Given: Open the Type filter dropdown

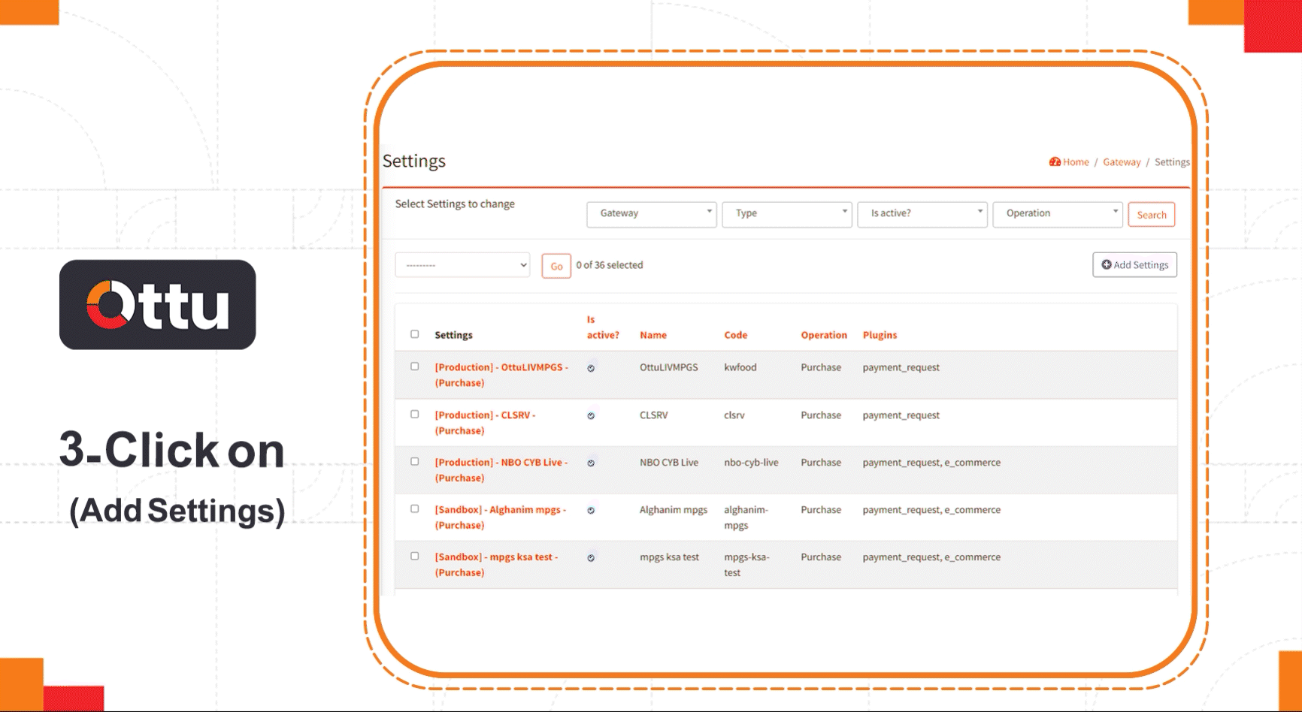Looking at the screenshot, I should [x=787, y=214].
